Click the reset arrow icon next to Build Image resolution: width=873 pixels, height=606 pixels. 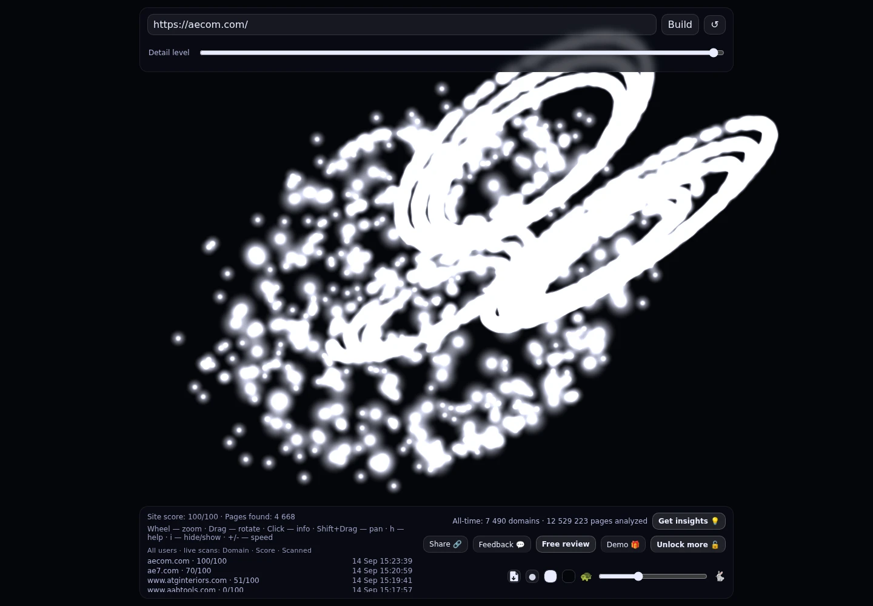pyautogui.click(x=714, y=24)
